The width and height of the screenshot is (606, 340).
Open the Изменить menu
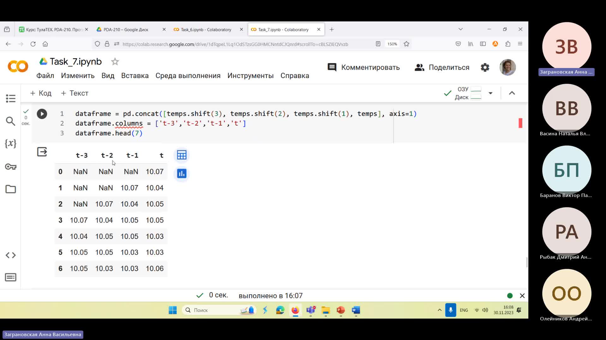click(x=78, y=76)
